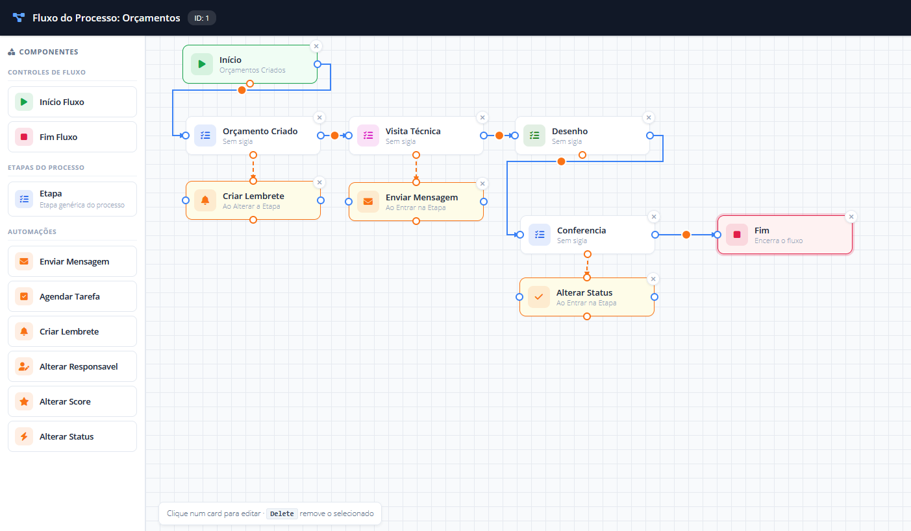911x531 pixels.
Task: Click the Delete key hint in the bottom tip
Action: pos(282,513)
